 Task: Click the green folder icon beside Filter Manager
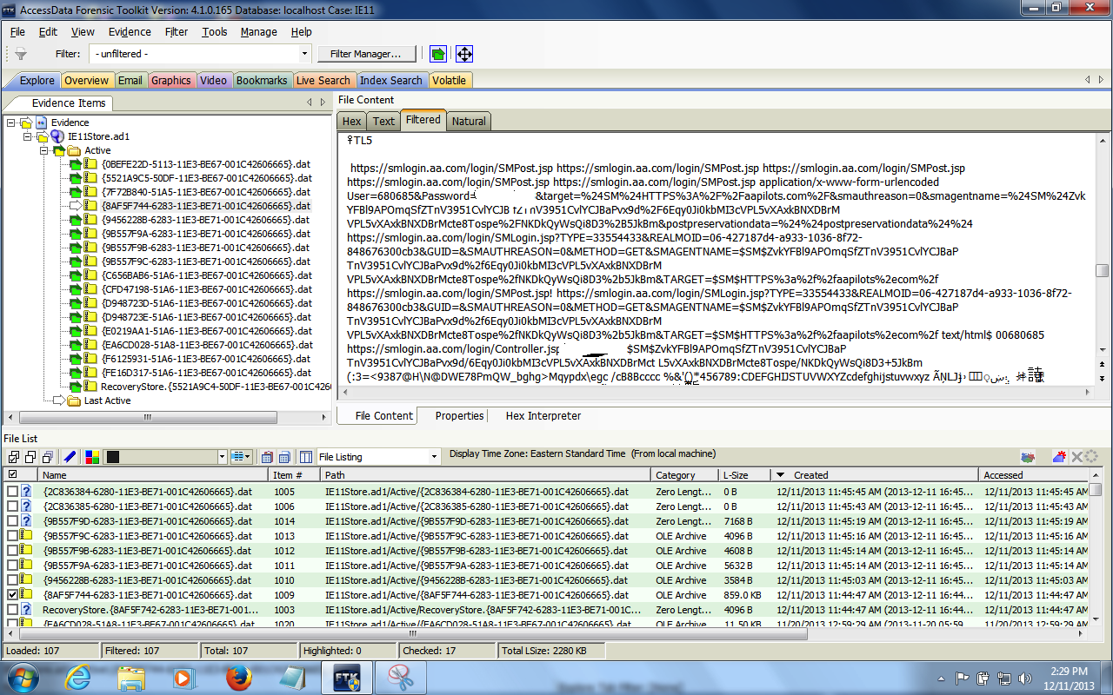(438, 54)
